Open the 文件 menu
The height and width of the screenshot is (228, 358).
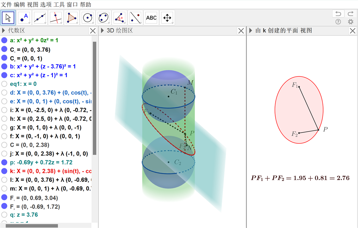(x=6, y=5)
